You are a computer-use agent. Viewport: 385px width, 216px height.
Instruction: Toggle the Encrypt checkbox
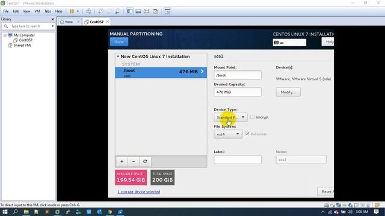pos(252,118)
